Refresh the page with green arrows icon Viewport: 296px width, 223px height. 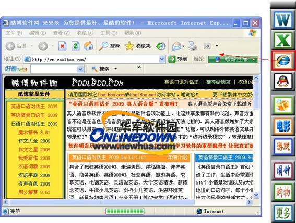point(76,46)
